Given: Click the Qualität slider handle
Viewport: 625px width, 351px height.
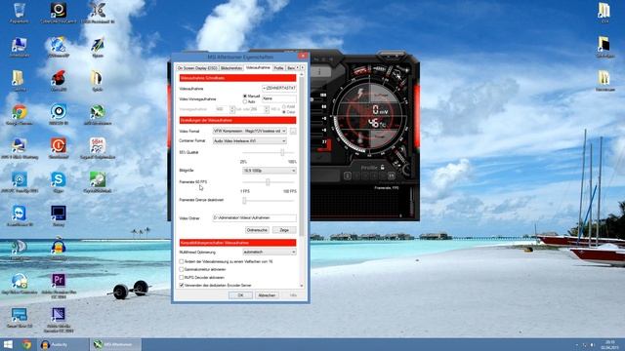Looking at the screenshot, I should click(282, 152).
